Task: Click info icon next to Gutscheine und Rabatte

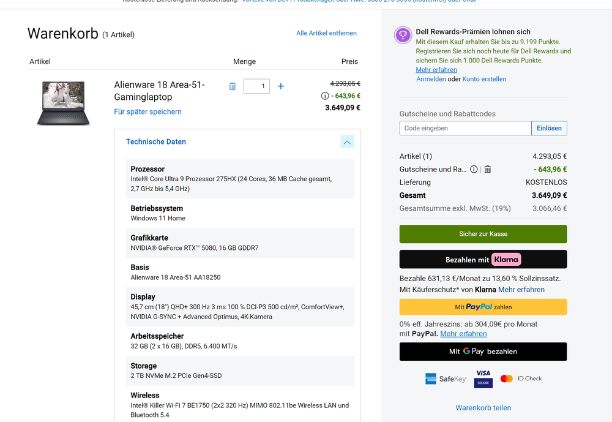Action: [x=474, y=169]
